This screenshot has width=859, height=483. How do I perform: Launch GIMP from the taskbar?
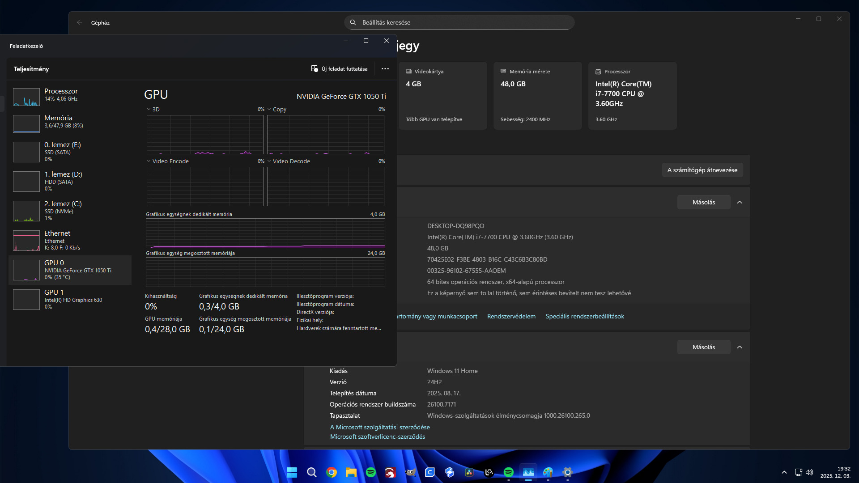click(x=410, y=472)
